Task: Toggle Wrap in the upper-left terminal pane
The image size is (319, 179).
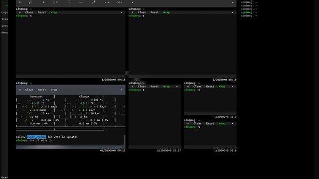Action: 54,12
